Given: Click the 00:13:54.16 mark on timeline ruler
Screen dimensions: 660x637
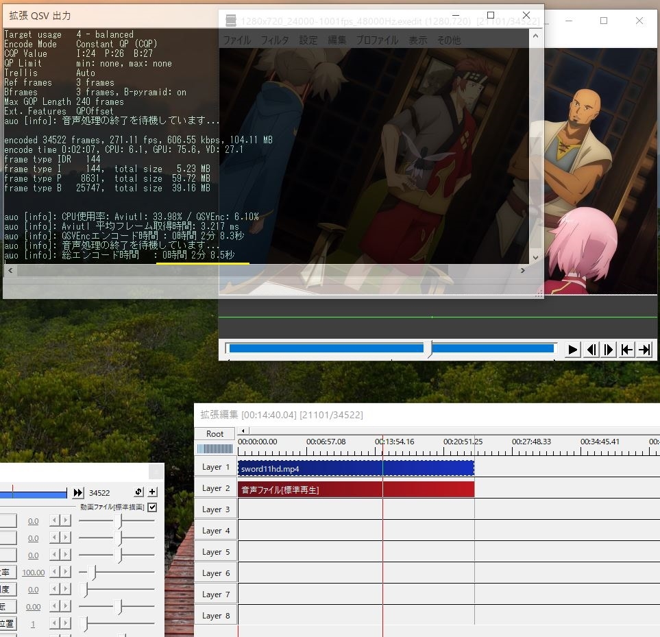Looking at the screenshot, I should click(x=394, y=442).
